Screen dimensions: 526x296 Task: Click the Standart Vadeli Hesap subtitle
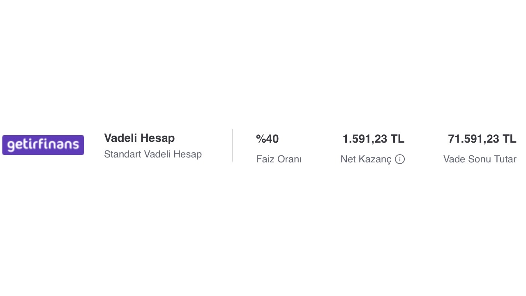click(152, 154)
